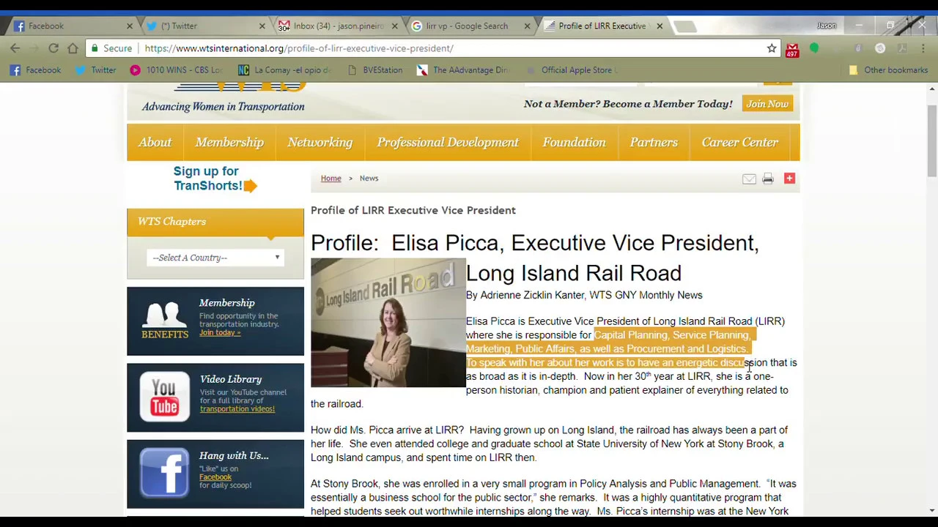Viewport: 938px width, 527px height.
Task: Open the transportation videos link
Action: coord(237,409)
